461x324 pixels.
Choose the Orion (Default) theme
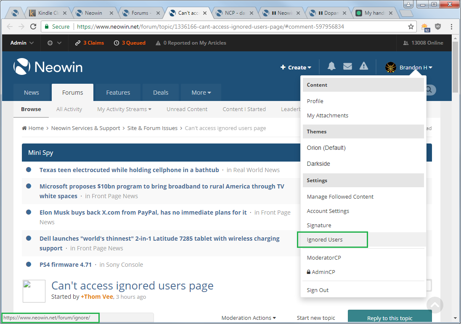pyautogui.click(x=326, y=148)
